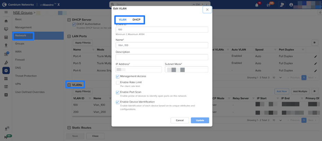Toggle the Management Access checkbox
The width and height of the screenshot is (322, 141).
(118, 76)
